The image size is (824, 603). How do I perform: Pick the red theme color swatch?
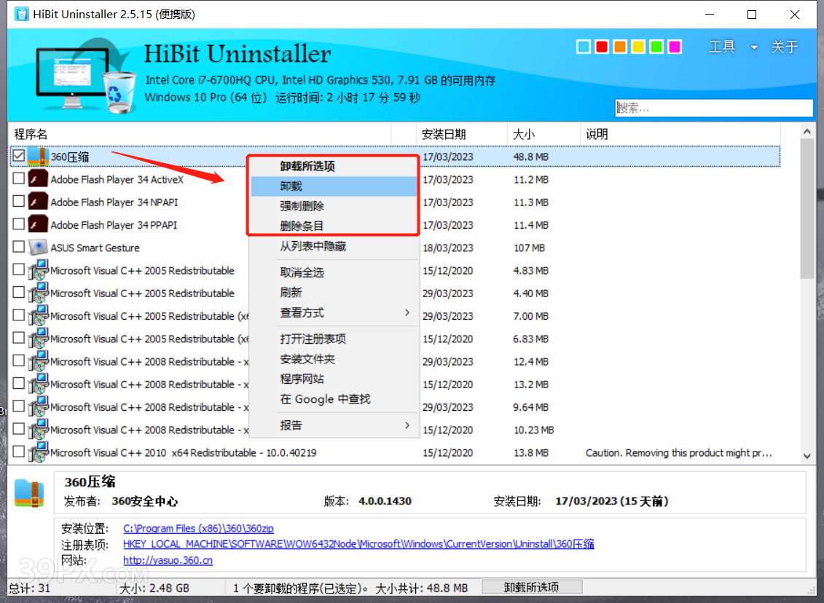(602, 47)
